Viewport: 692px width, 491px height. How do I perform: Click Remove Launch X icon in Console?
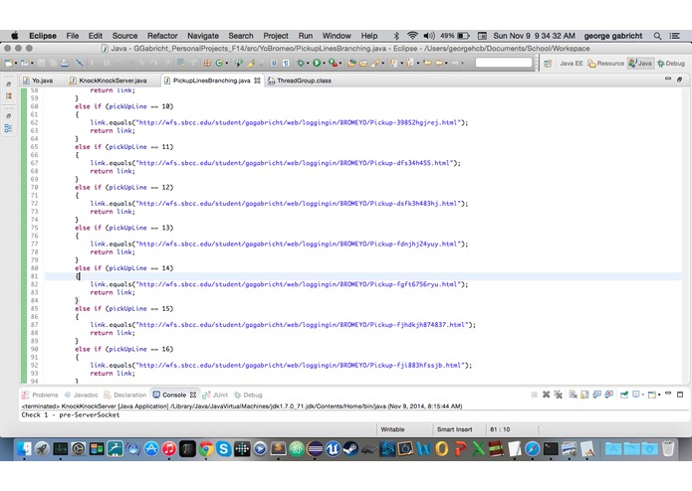point(547,395)
